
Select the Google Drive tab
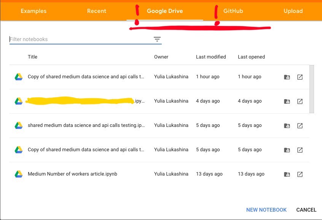tap(165, 11)
